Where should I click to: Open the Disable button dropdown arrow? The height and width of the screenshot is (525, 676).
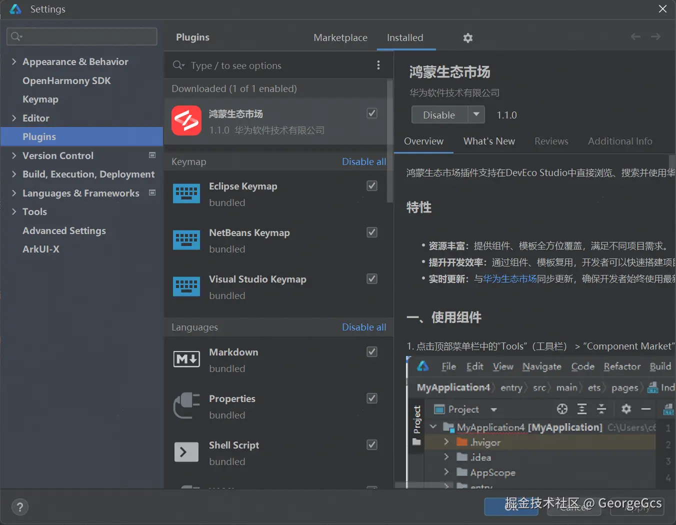click(476, 114)
